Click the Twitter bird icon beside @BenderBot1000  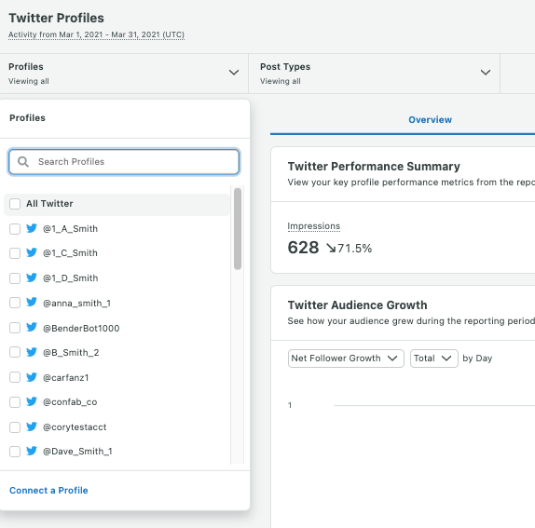[x=32, y=328]
